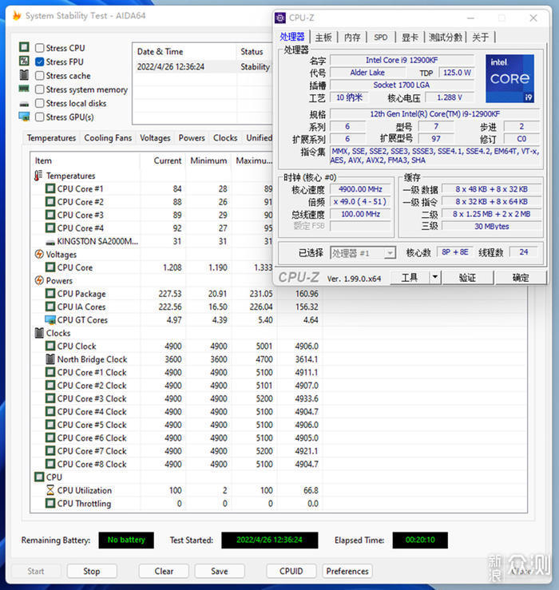
Task: Open the 内存 tab in CPU-Z
Action: pyautogui.click(x=352, y=38)
